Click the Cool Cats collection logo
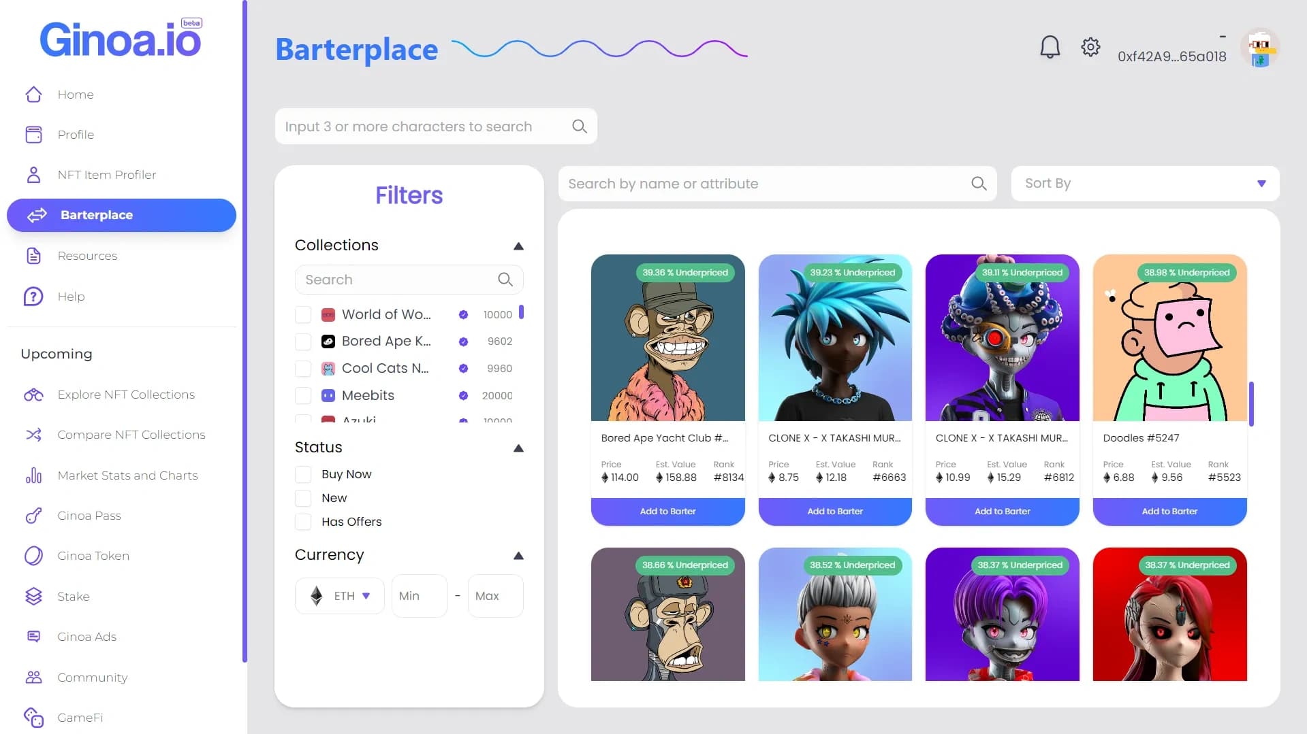Image resolution: width=1307 pixels, height=734 pixels. click(328, 369)
